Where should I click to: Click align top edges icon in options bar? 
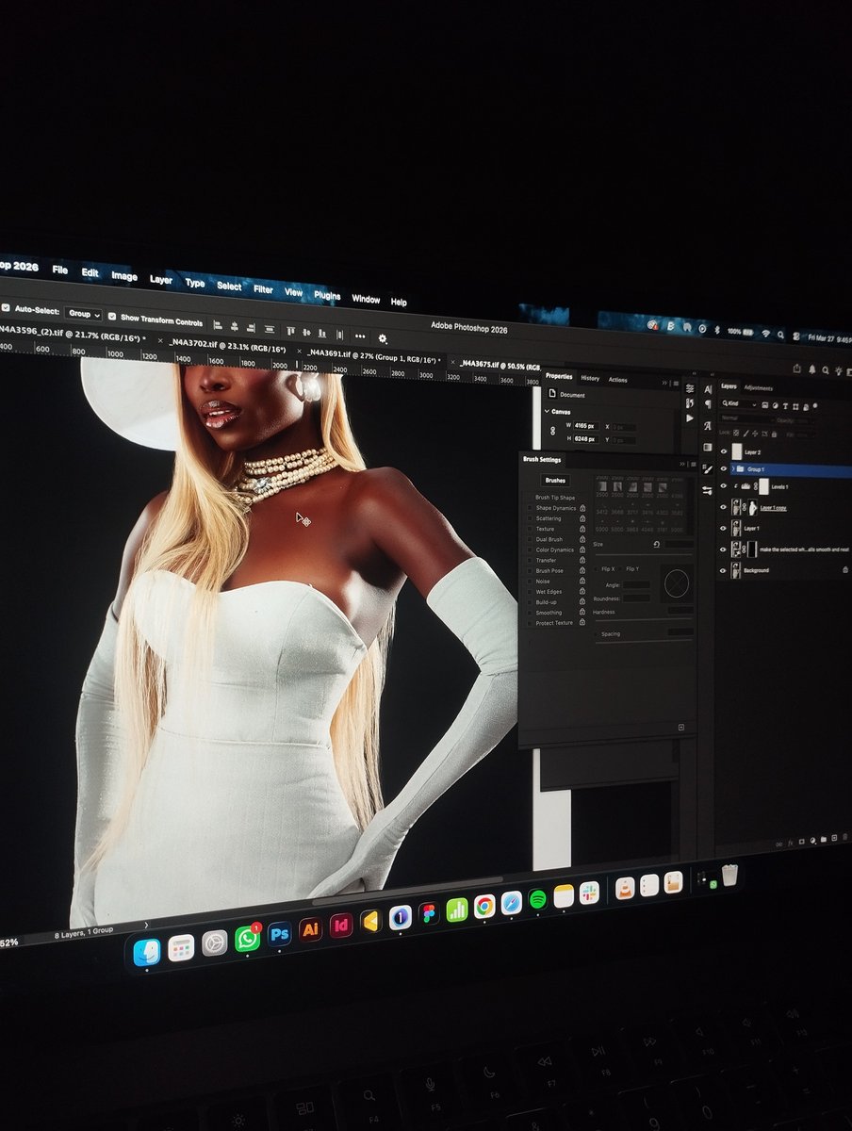click(290, 331)
